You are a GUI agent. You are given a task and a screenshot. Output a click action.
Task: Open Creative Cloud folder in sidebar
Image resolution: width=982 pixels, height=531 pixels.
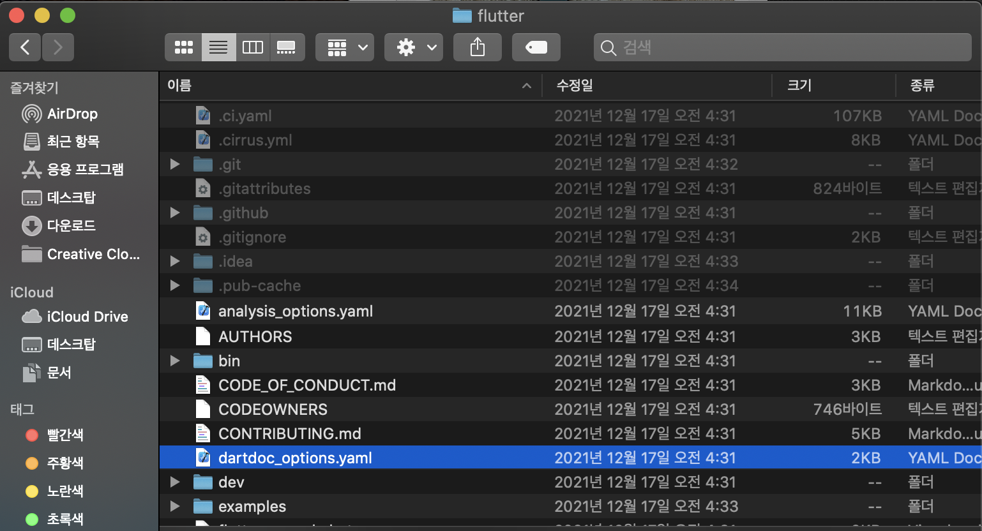(x=79, y=254)
